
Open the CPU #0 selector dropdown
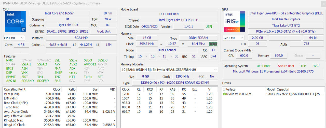[14, 38]
